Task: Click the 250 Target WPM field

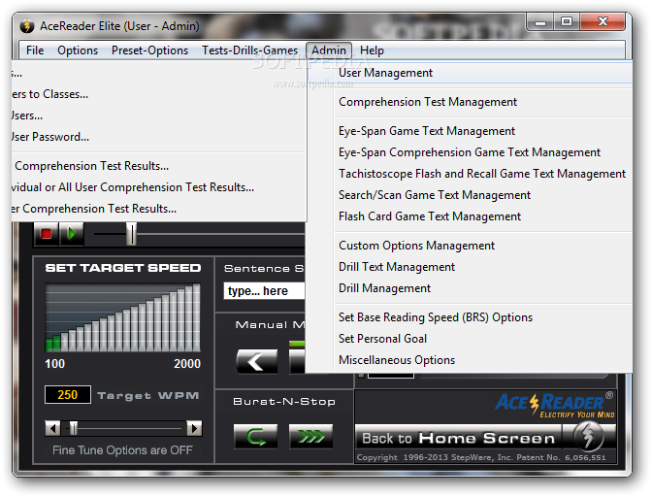Action: point(68,395)
